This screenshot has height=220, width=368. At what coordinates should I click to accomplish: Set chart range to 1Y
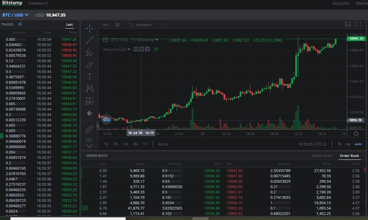[145, 144]
